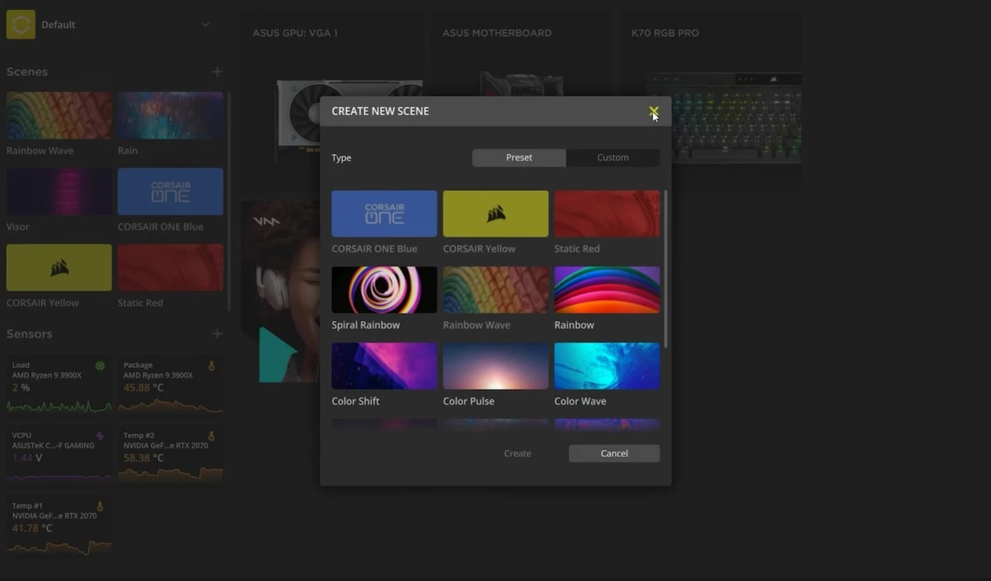Choose CORSAIR ONE Blue preset in dialog
991x581 pixels.
coord(384,214)
